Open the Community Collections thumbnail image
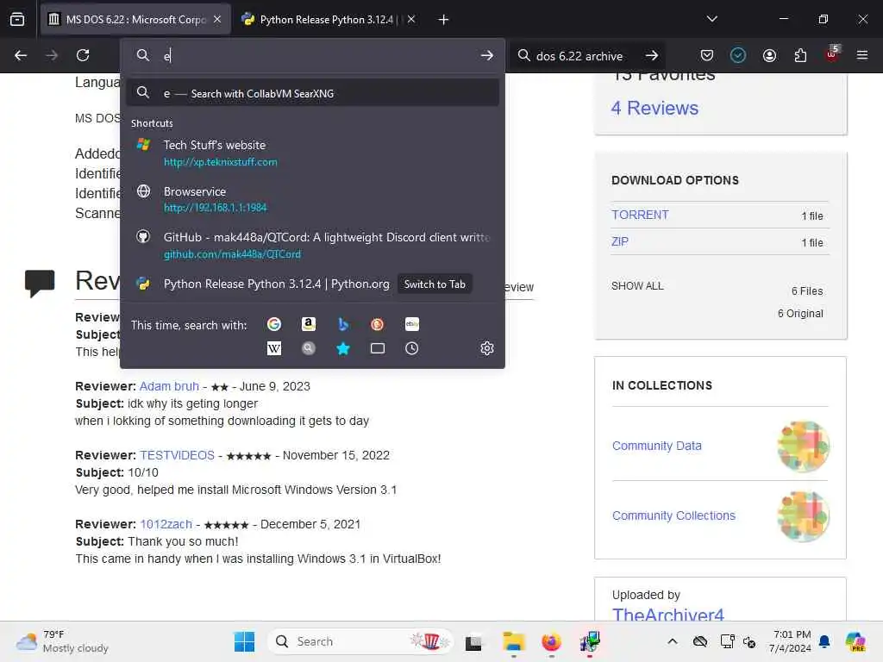Viewport: 883px width, 662px height. (803, 516)
